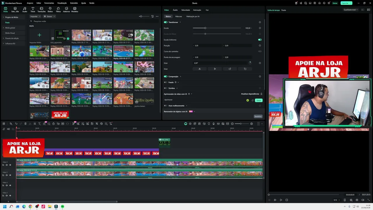
Task: Enable the Fundo switch
Action: (166, 82)
